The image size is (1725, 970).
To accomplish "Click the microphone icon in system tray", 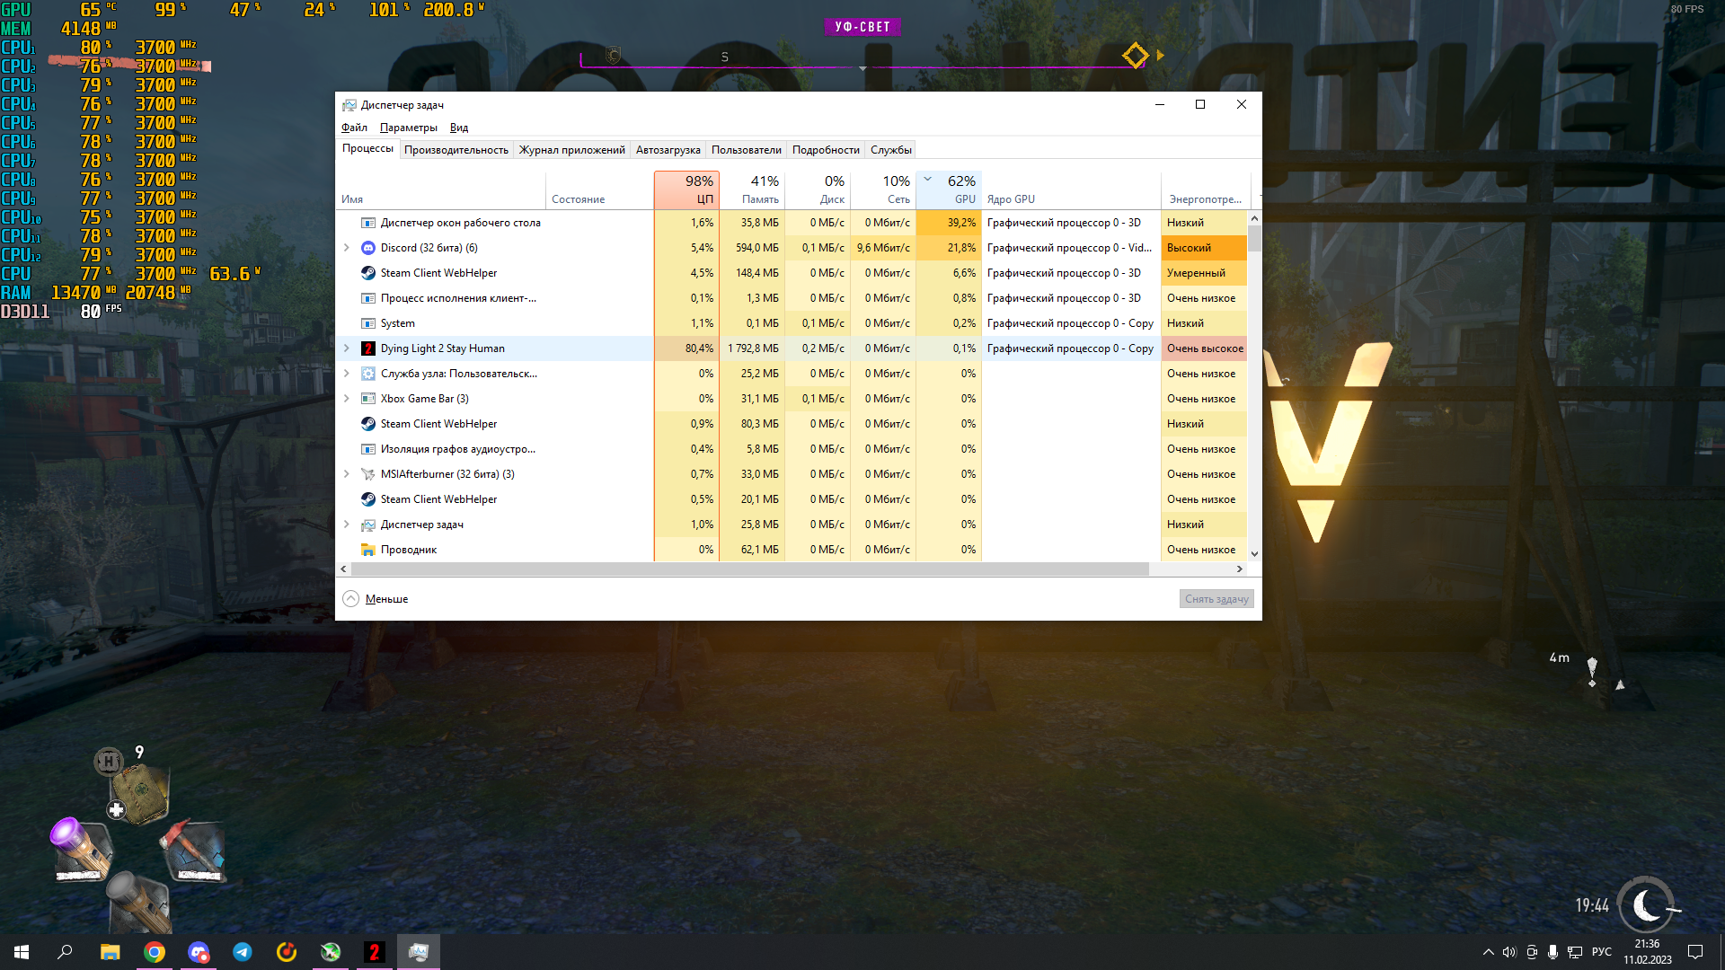I will [1552, 952].
